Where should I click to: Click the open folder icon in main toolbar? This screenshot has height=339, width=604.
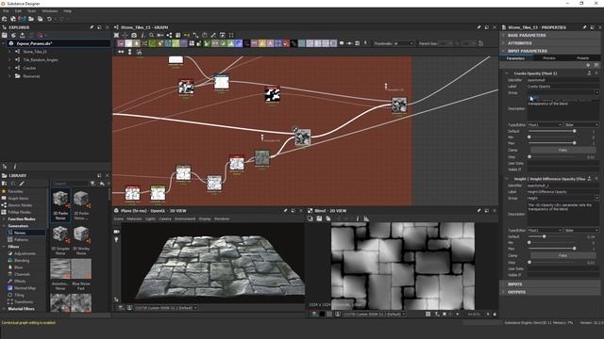pos(31,19)
